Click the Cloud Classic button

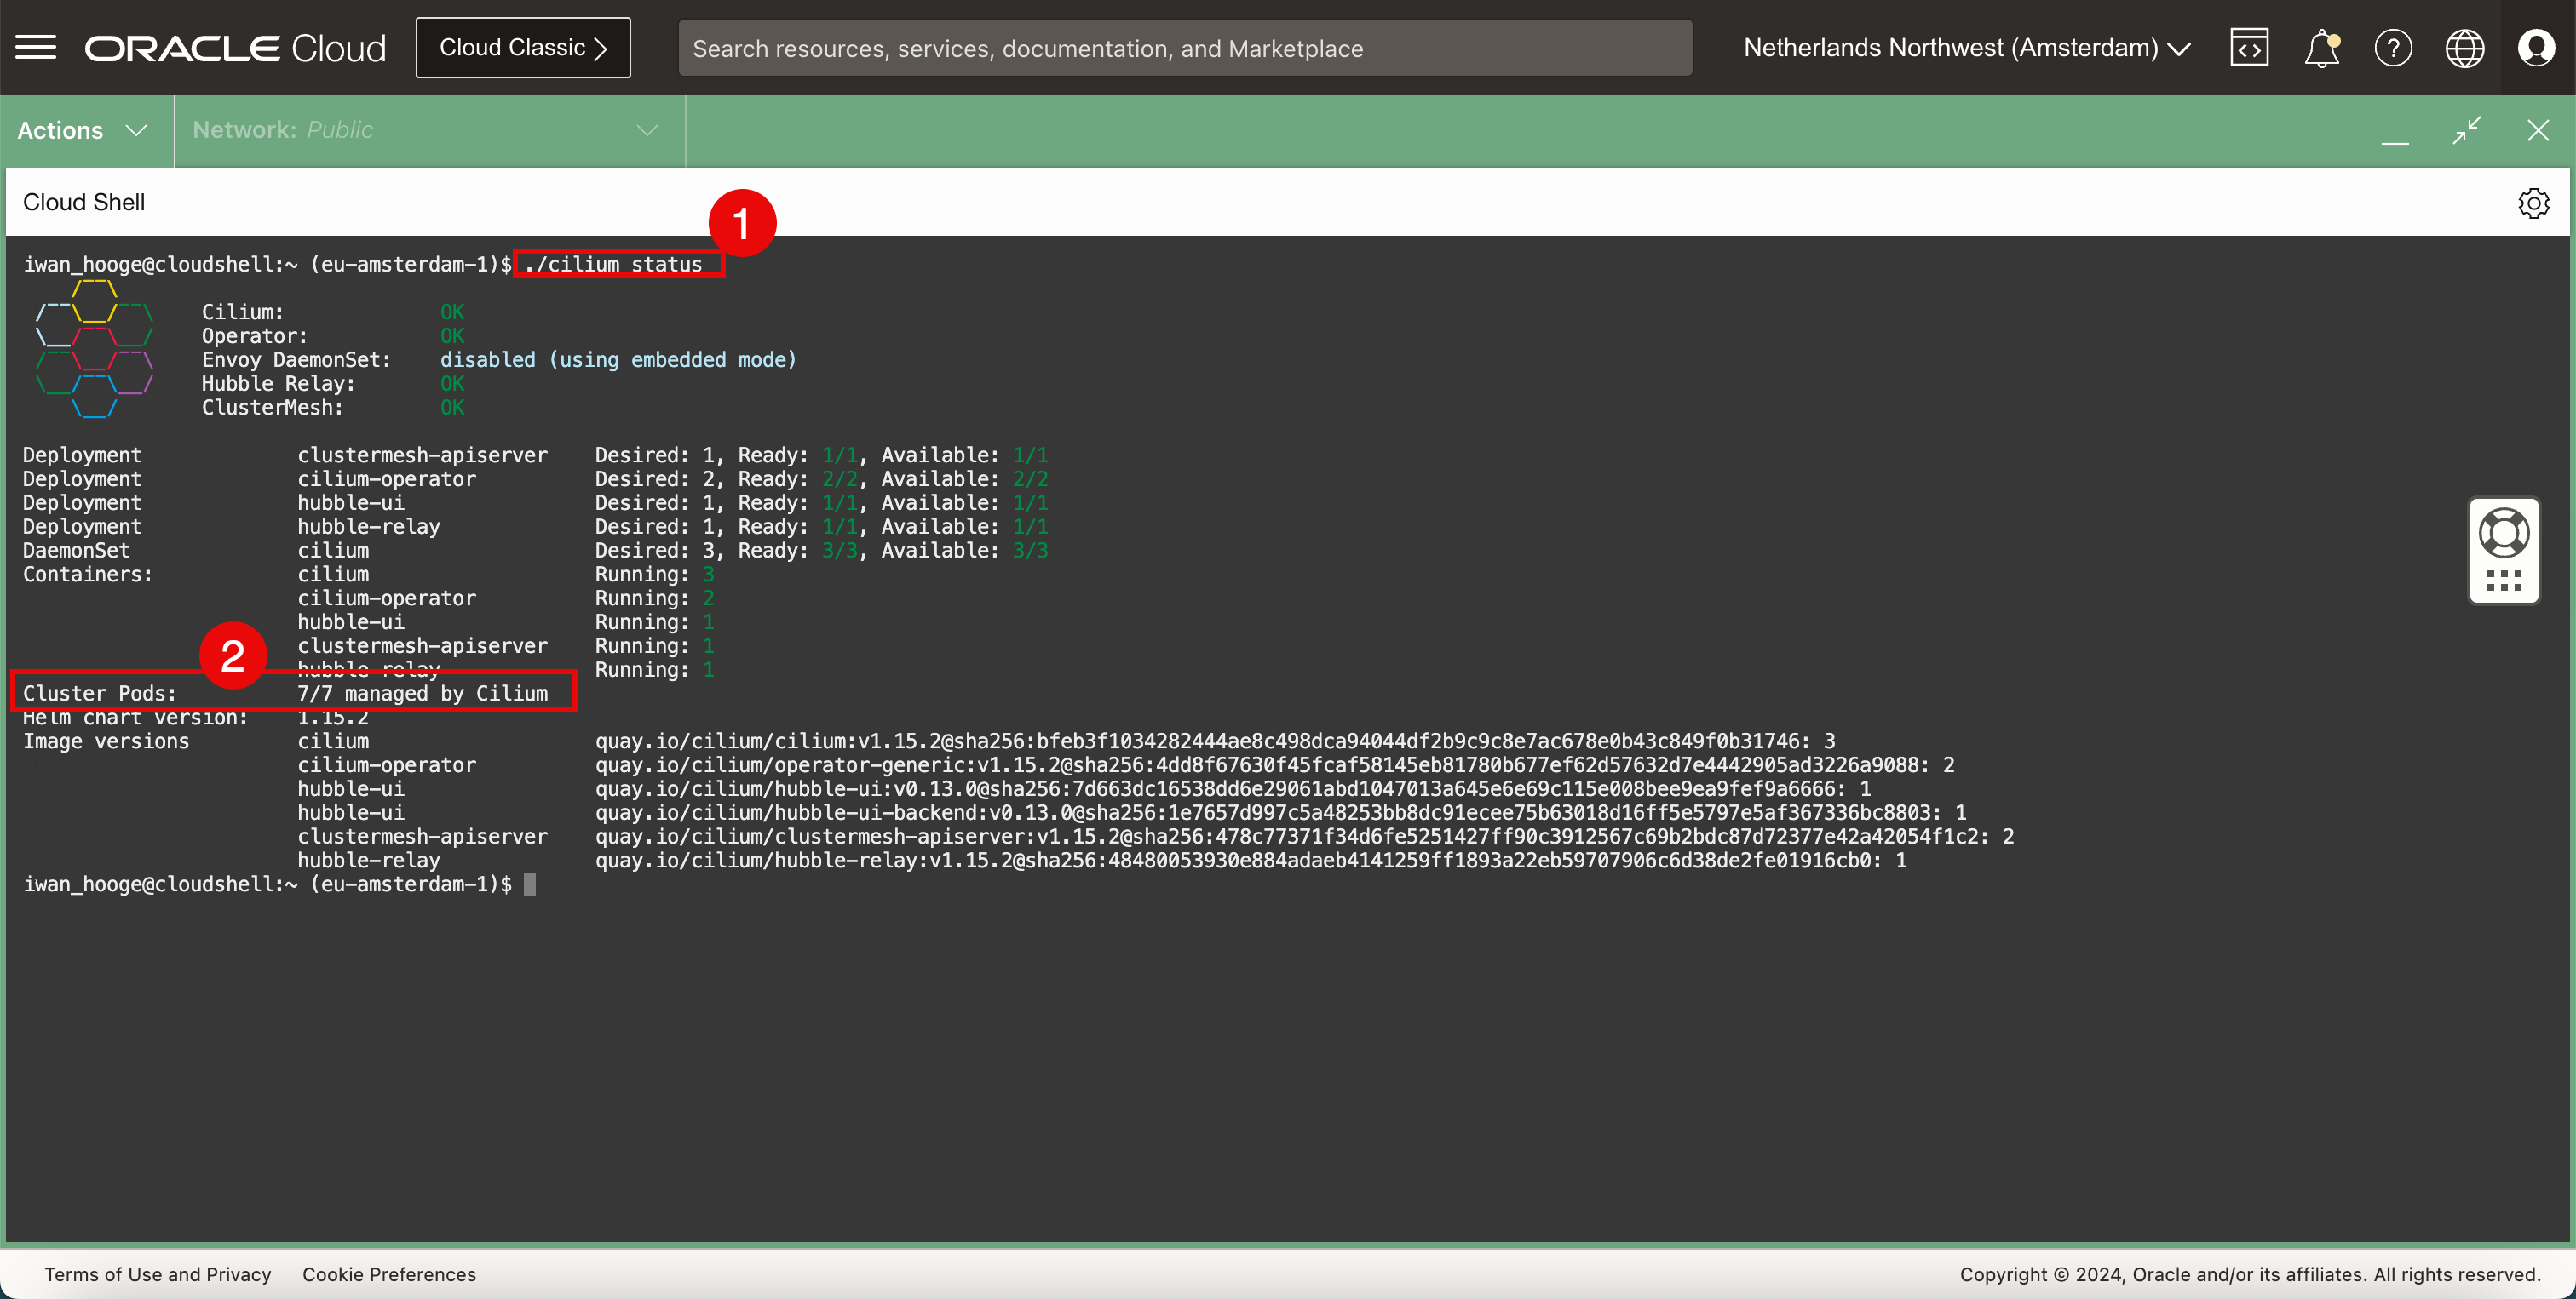(x=523, y=48)
